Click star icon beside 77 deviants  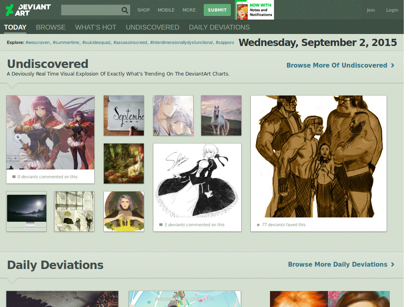pyautogui.click(x=258, y=225)
